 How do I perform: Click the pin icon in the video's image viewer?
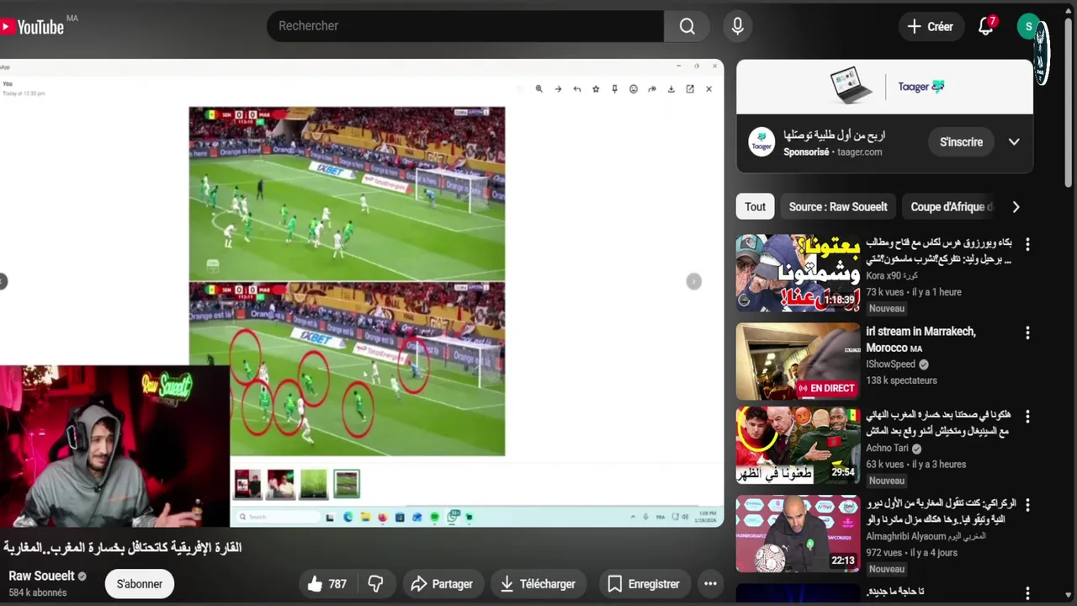(614, 89)
